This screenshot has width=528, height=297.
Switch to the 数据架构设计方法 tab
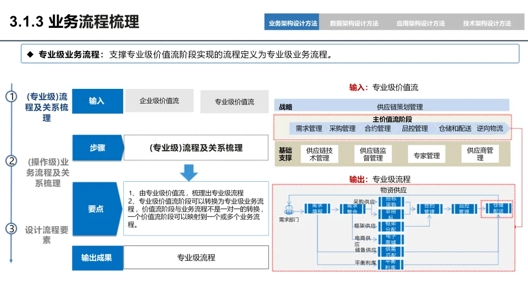pyautogui.click(x=354, y=23)
